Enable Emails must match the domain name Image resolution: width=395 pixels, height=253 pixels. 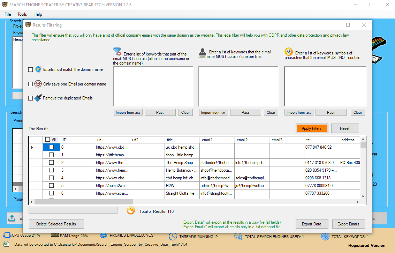point(31,70)
